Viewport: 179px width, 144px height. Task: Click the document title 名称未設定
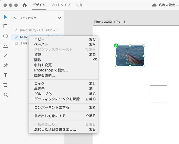(x=167, y=5)
